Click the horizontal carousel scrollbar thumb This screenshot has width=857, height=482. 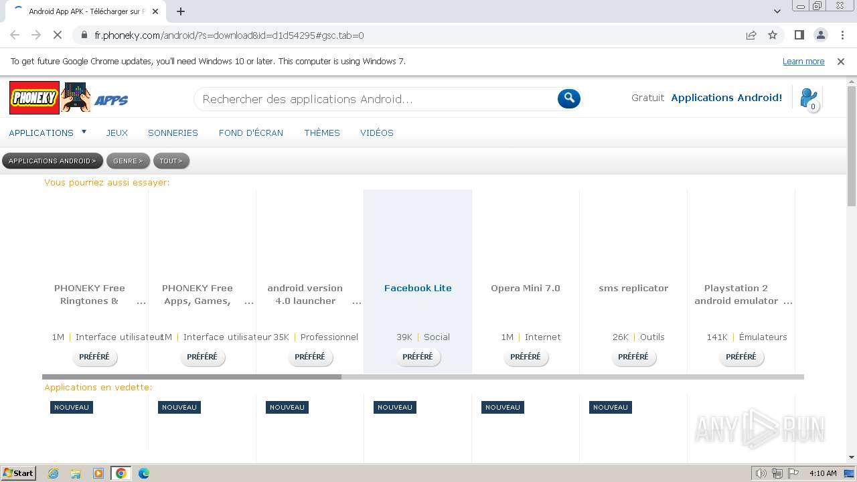[x=191, y=377]
